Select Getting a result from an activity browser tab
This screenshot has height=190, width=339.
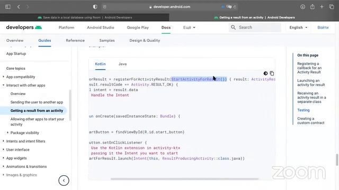click(x=254, y=17)
